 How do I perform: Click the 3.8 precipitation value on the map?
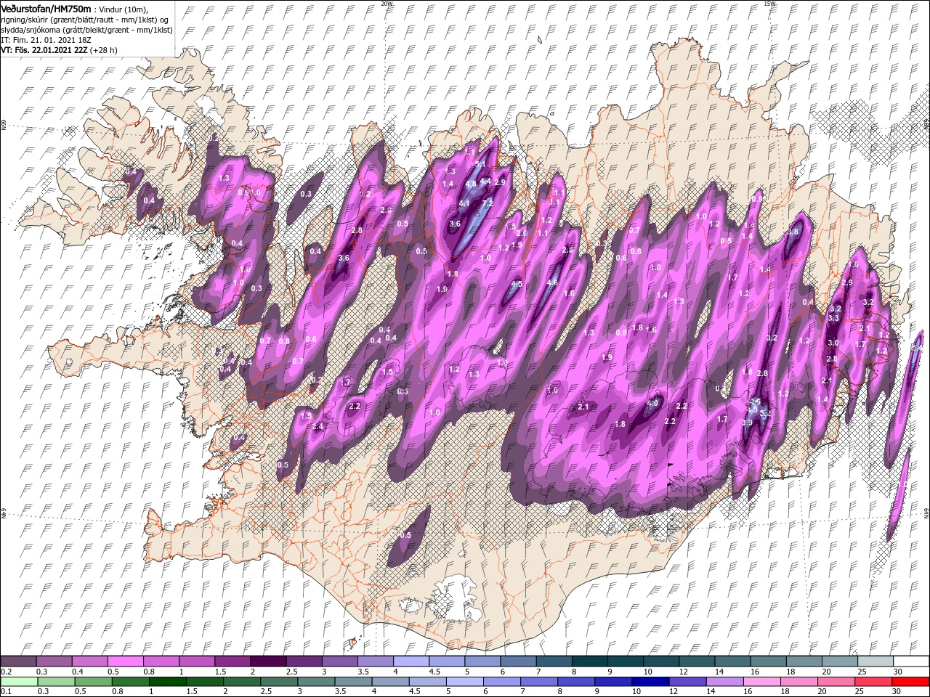[x=793, y=232]
